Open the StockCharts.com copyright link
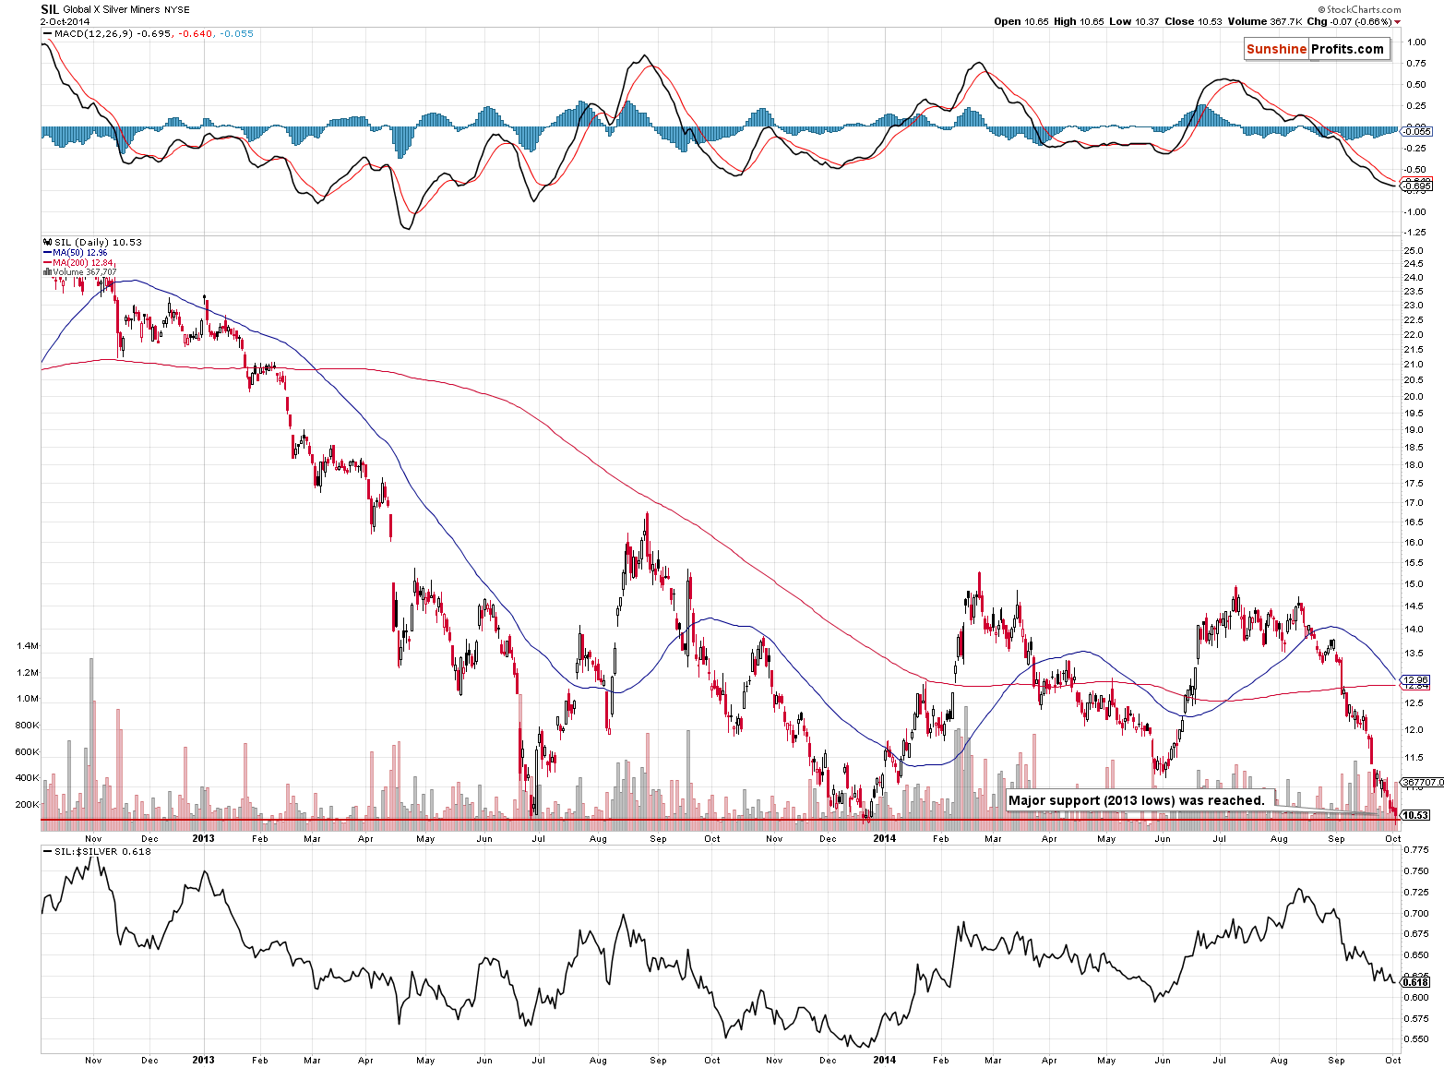The height and width of the screenshot is (1068, 1444). pyautogui.click(x=1361, y=9)
